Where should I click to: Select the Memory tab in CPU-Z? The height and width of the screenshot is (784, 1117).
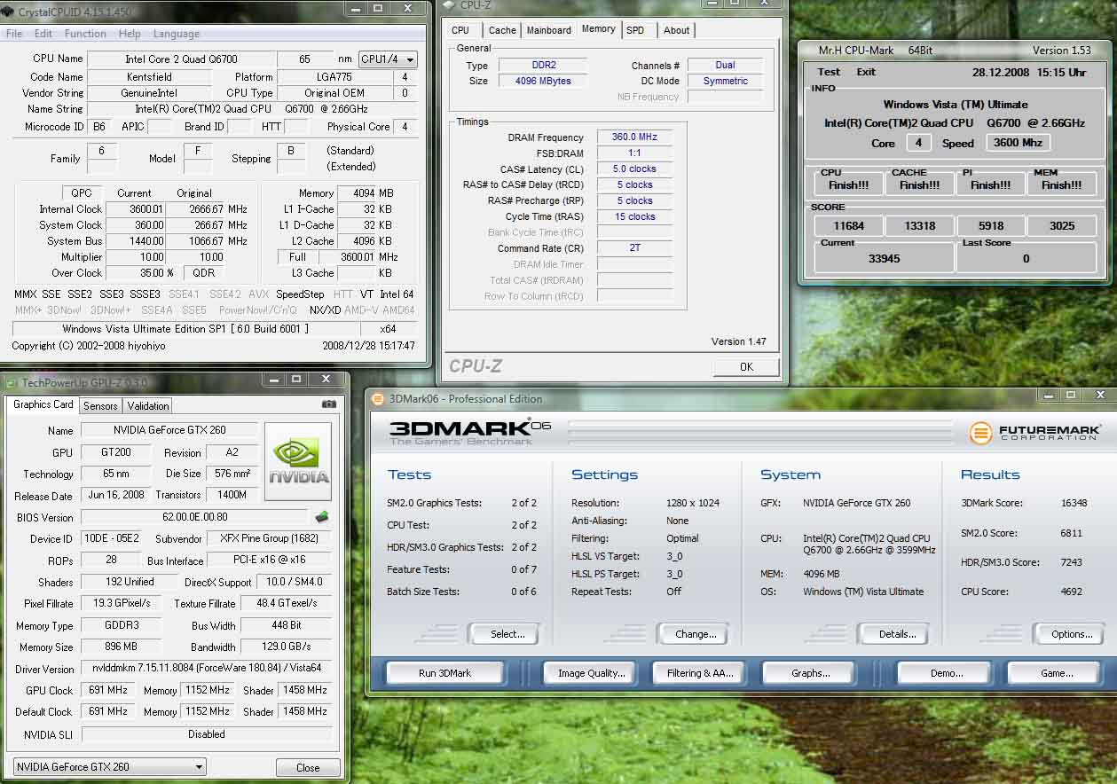(599, 28)
